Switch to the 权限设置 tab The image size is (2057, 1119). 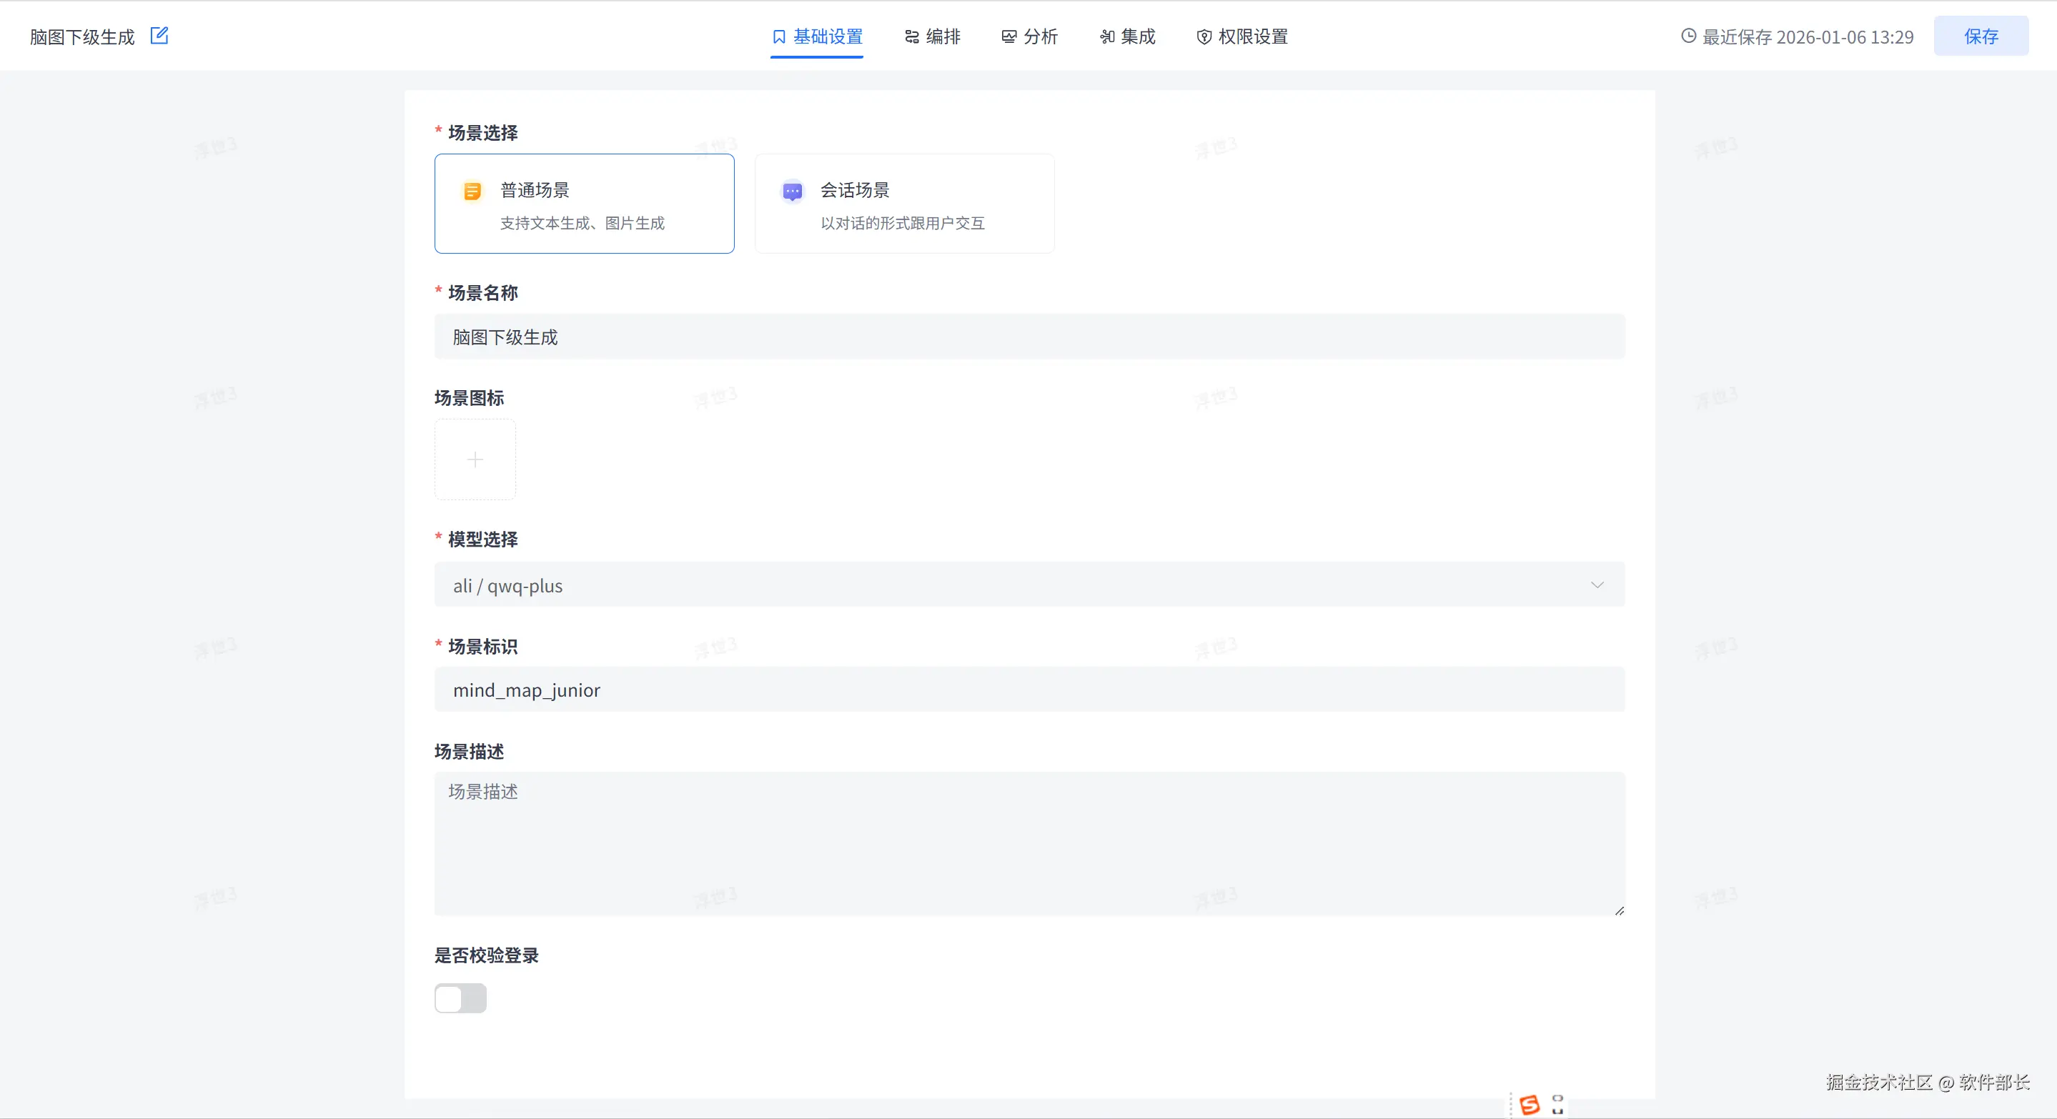click(x=1252, y=36)
